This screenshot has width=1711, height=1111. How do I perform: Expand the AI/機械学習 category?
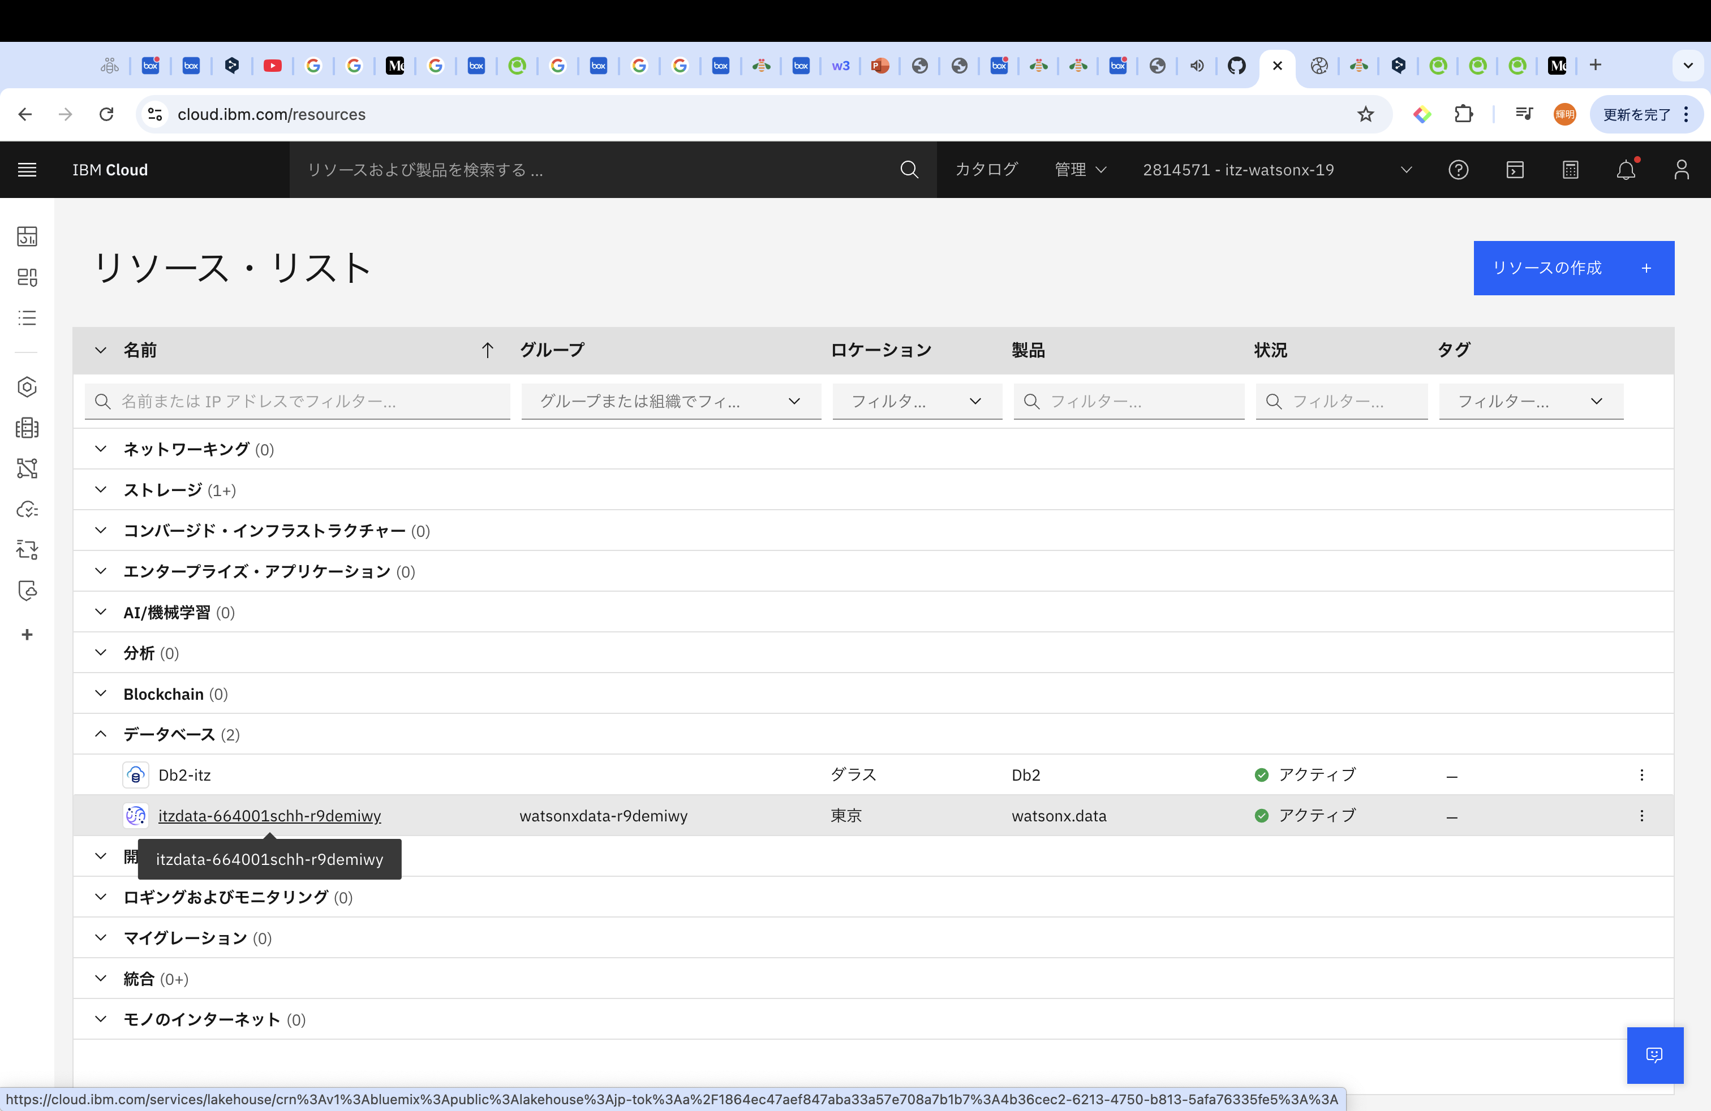coord(101,612)
